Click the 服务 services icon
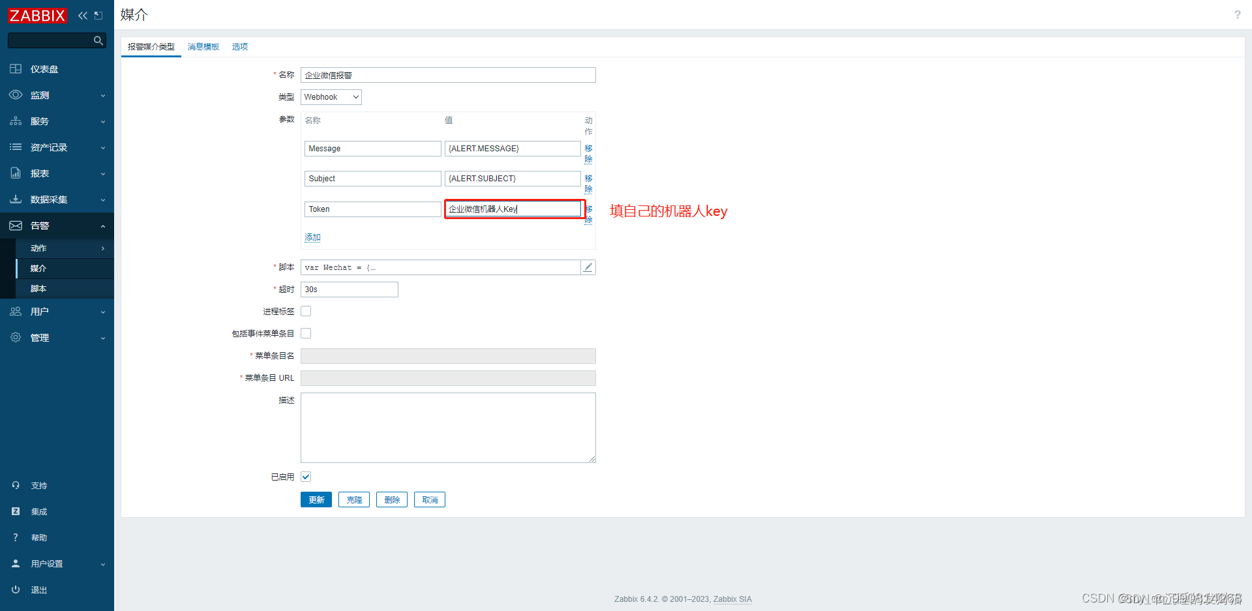1252x611 pixels. 16,121
